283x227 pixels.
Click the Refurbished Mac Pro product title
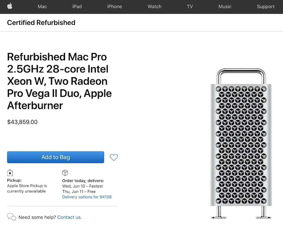pos(59,81)
